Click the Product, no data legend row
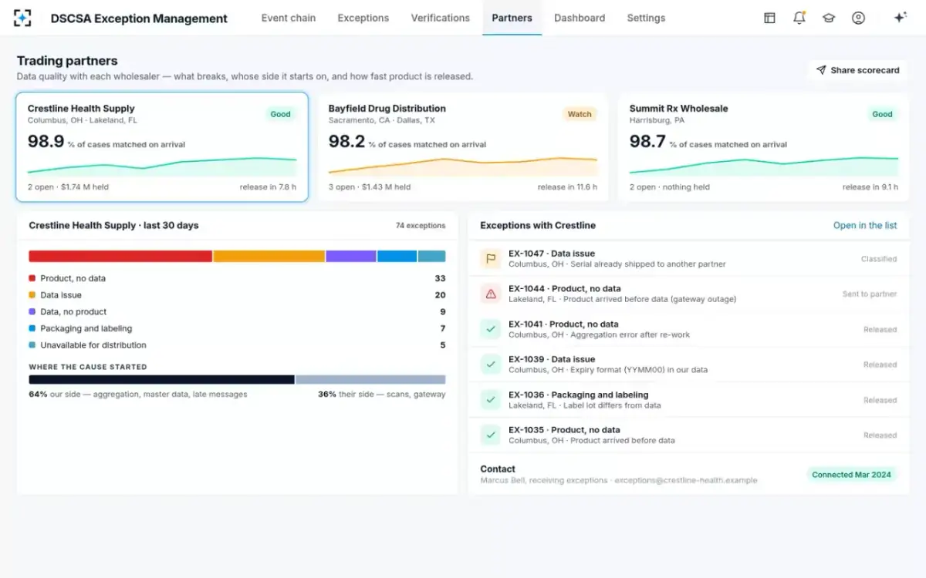This screenshot has width=926, height=578. click(x=237, y=278)
